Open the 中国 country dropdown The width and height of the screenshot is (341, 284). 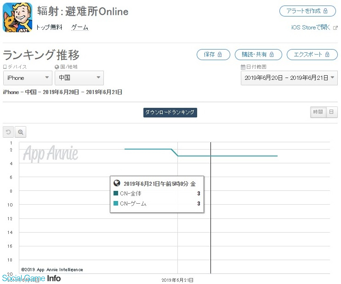79,78
